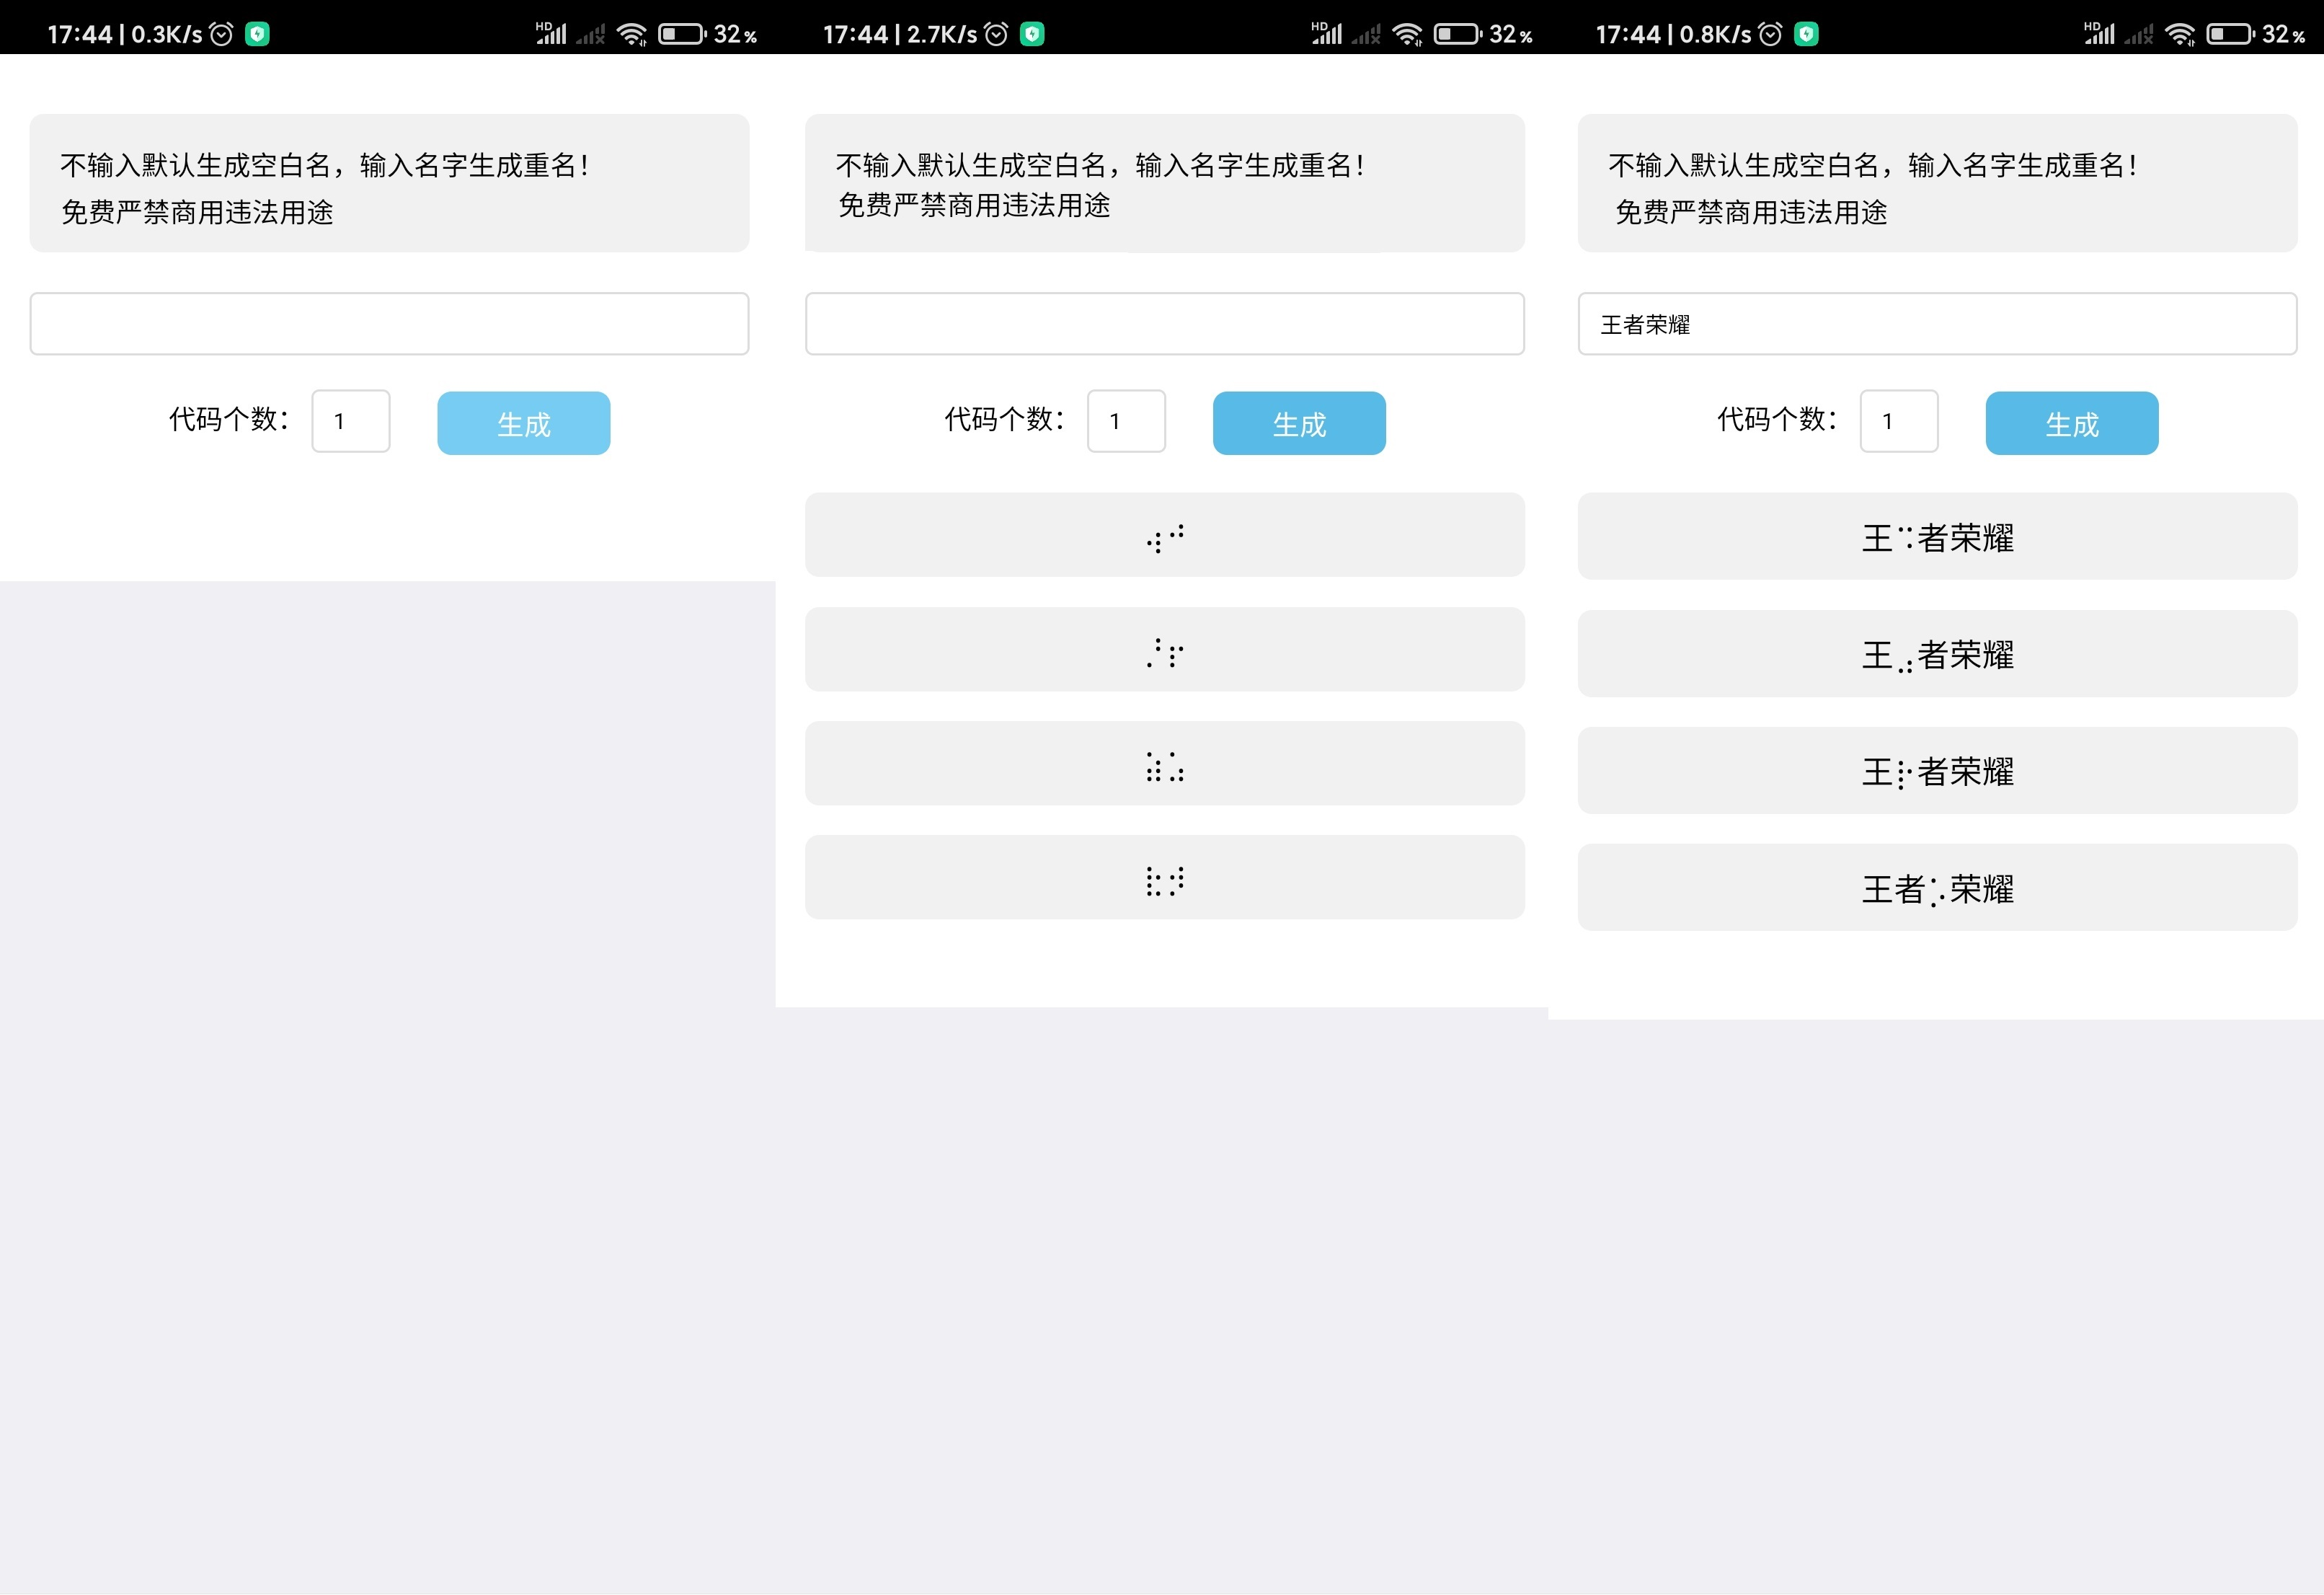Viewport: 2324px width, 1595px height.
Task: Tap WiFi icon in right phone status bar
Action: pos(2180,34)
